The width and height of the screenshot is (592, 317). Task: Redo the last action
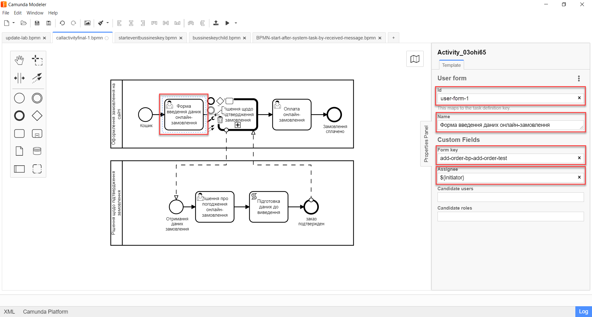(x=73, y=23)
